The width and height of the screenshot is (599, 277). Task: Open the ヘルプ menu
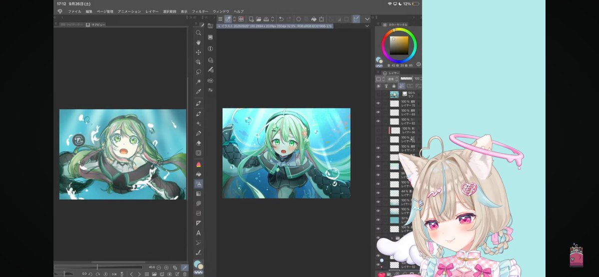click(x=239, y=11)
